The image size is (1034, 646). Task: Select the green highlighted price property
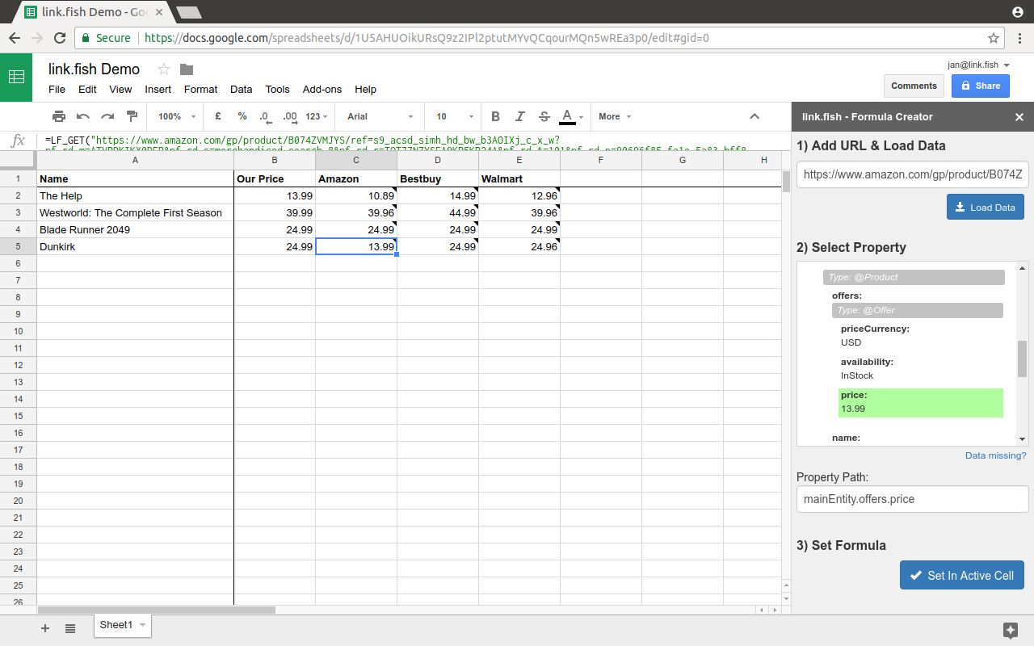point(921,402)
